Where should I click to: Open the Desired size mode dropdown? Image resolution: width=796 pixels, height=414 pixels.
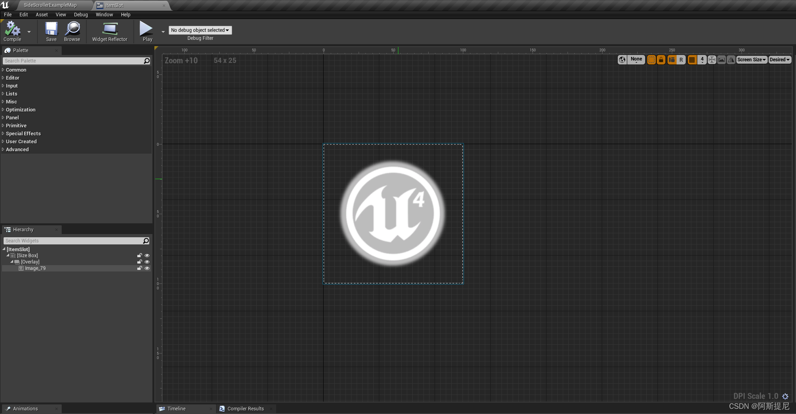(780, 60)
